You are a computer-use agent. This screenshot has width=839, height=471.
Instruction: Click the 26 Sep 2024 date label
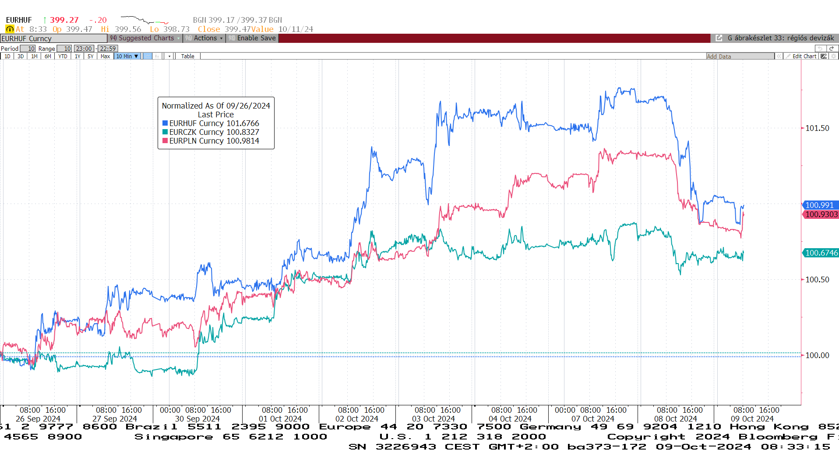point(38,418)
